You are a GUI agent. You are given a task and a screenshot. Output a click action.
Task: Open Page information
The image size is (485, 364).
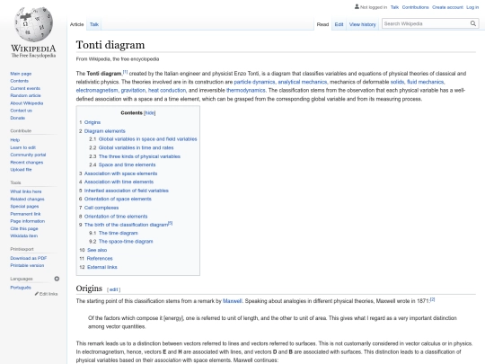point(28,221)
